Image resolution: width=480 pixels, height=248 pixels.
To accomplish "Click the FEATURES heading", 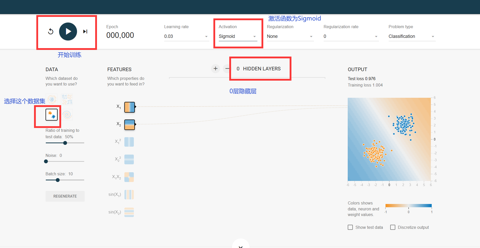I will (119, 69).
